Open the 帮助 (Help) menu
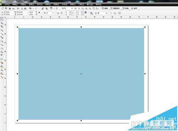This screenshot has width=178, height=131. pos(99,5)
